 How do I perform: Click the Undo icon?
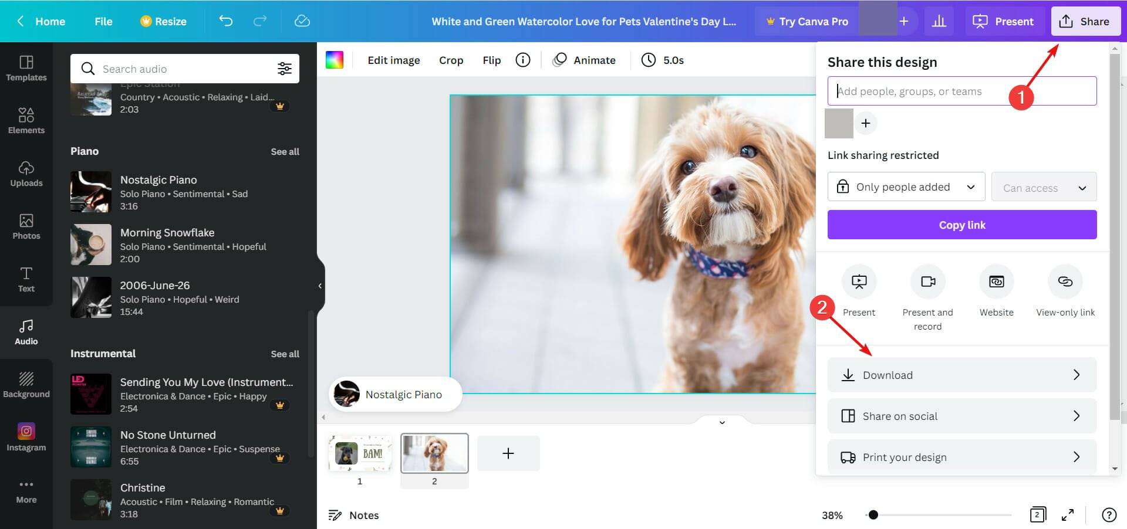click(225, 21)
